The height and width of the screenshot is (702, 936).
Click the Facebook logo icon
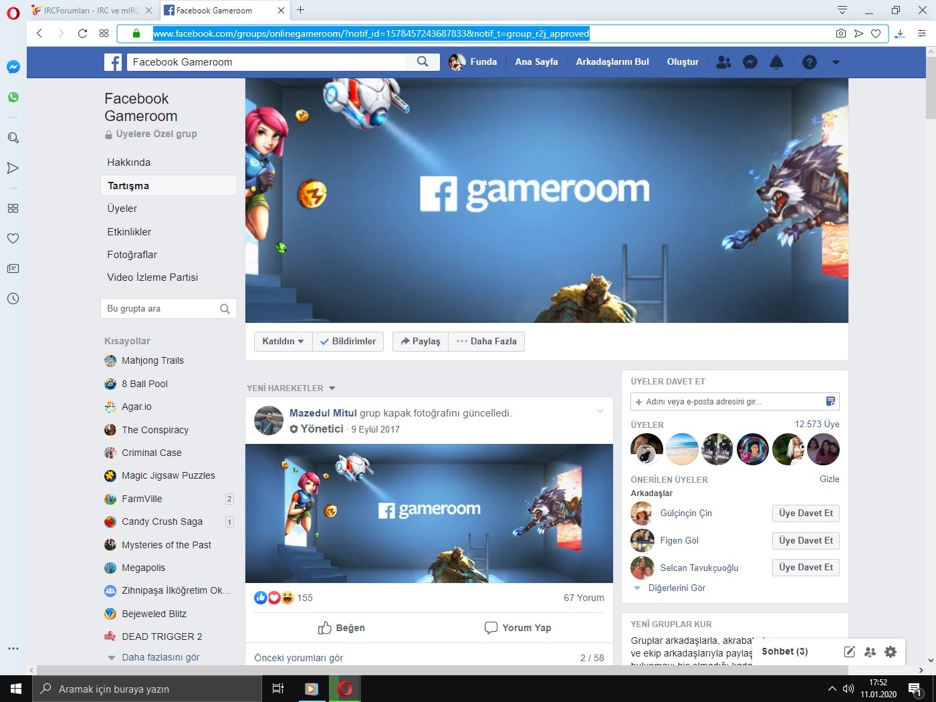113,62
